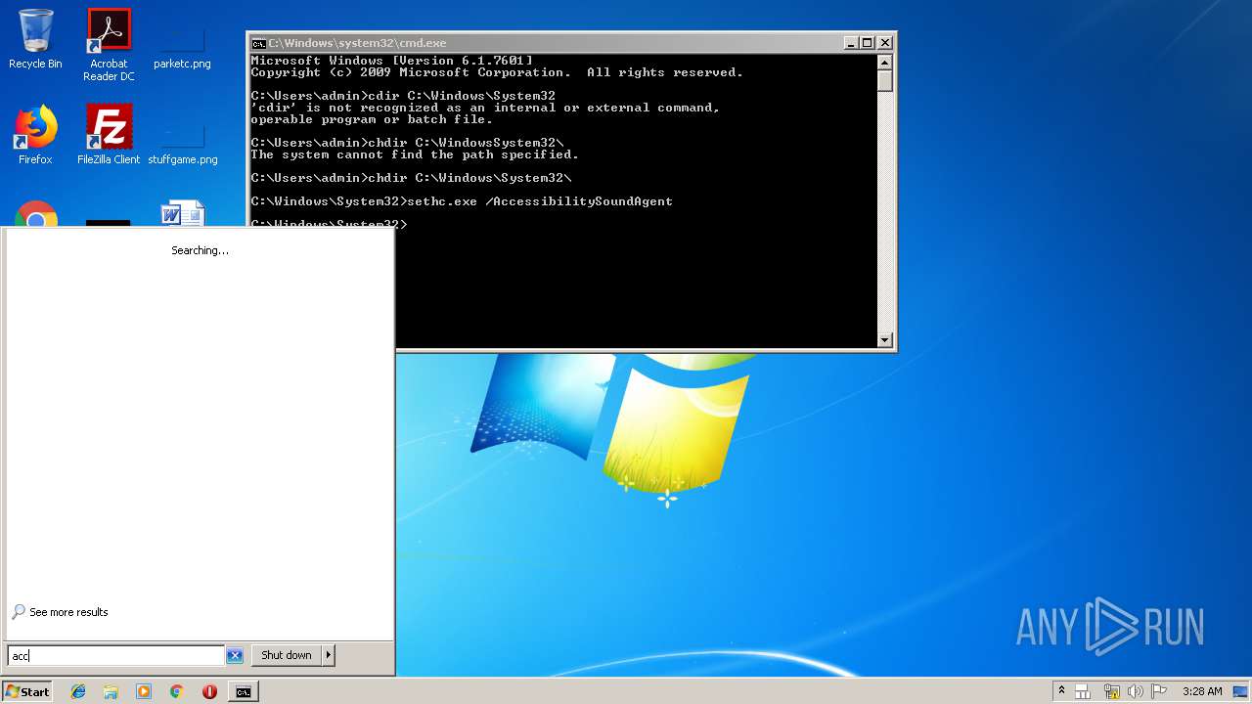Viewport: 1252px width, 704px height.
Task: Open Acrobat Reader DC shortcut
Action: pos(109,45)
